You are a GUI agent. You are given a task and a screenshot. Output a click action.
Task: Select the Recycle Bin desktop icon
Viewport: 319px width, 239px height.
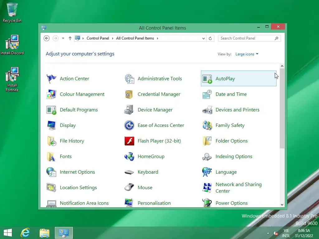pyautogui.click(x=12, y=12)
